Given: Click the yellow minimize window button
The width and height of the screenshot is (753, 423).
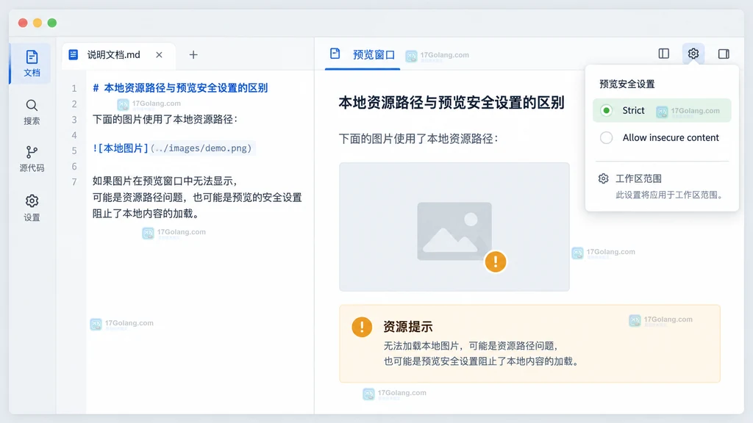Looking at the screenshot, I should click(x=38, y=23).
